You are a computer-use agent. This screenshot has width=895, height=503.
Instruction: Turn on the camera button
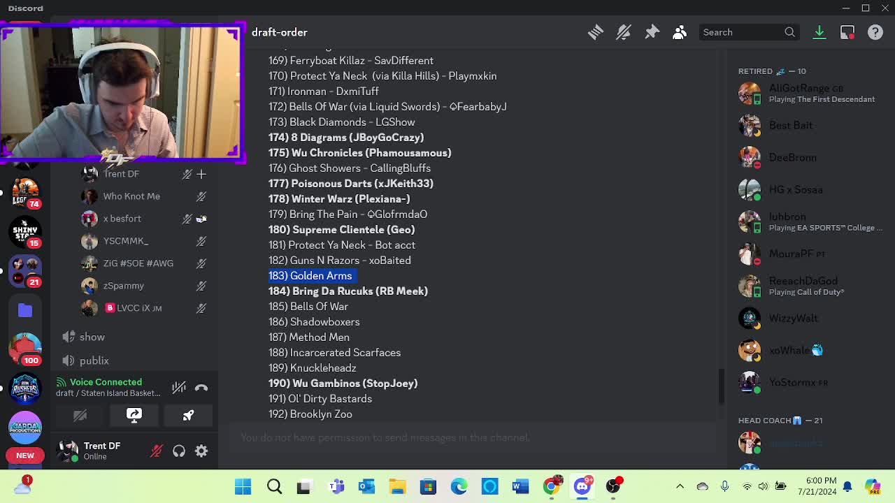pos(80,415)
